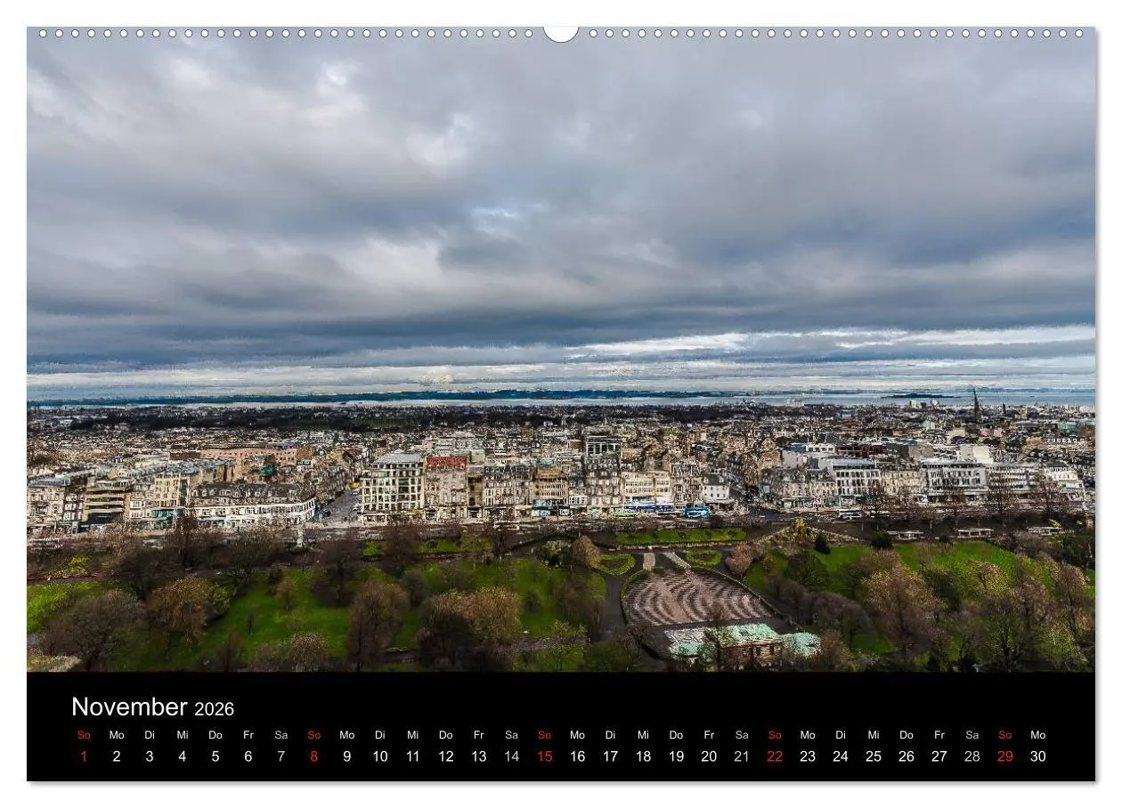This screenshot has height=808, width=1122.
Task: Select date 25 on the calendar
Action: tap(874, 756)
